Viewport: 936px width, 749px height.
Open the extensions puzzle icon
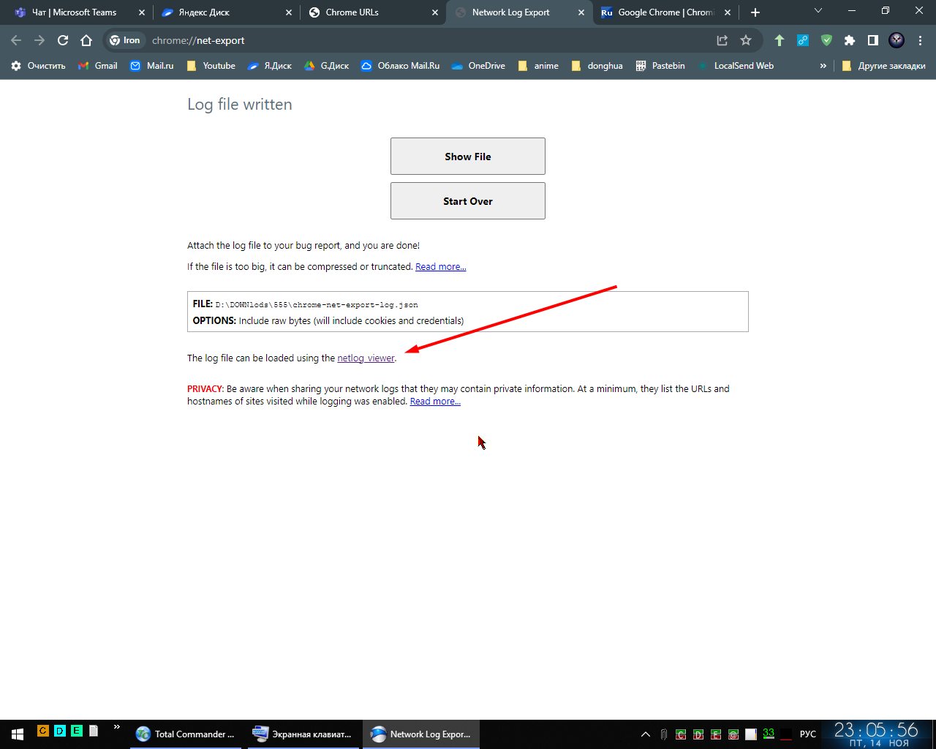(849, 40)
